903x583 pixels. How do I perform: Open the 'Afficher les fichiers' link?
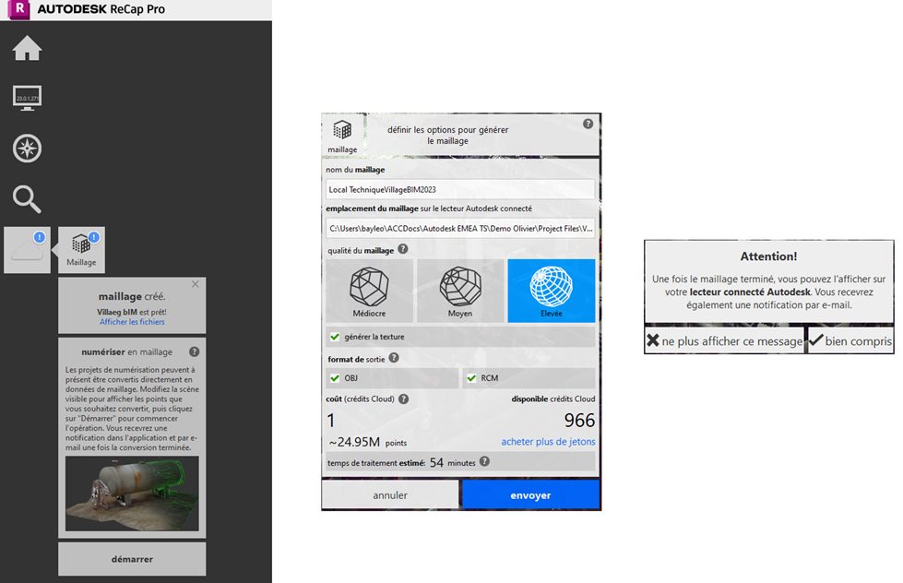tap(132, 322)
